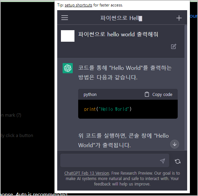
Task: Open the hamburger menu in chat header
Action: 65,18
